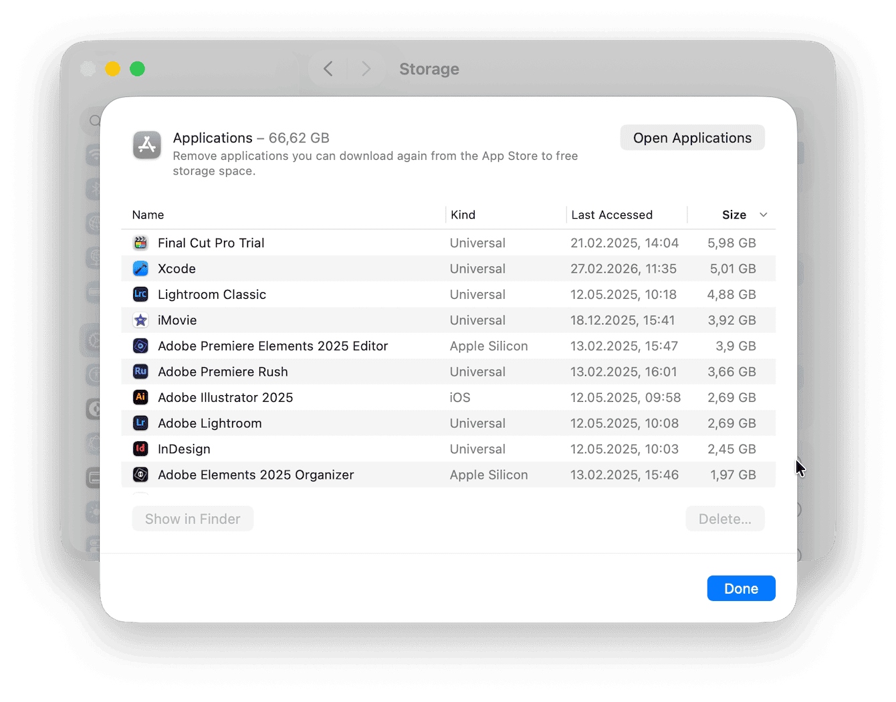Sort applications by the Name column
896x702 pixels.
[x=148, y=215]
